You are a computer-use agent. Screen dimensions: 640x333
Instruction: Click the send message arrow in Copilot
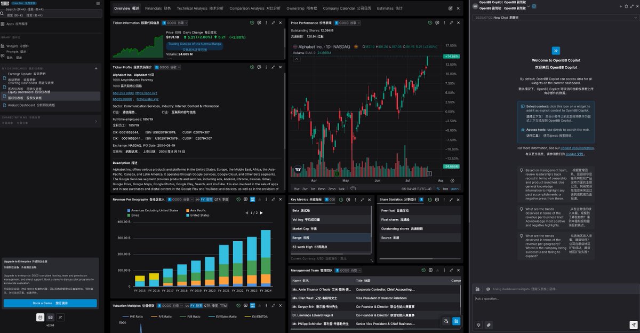coord(633,324)
